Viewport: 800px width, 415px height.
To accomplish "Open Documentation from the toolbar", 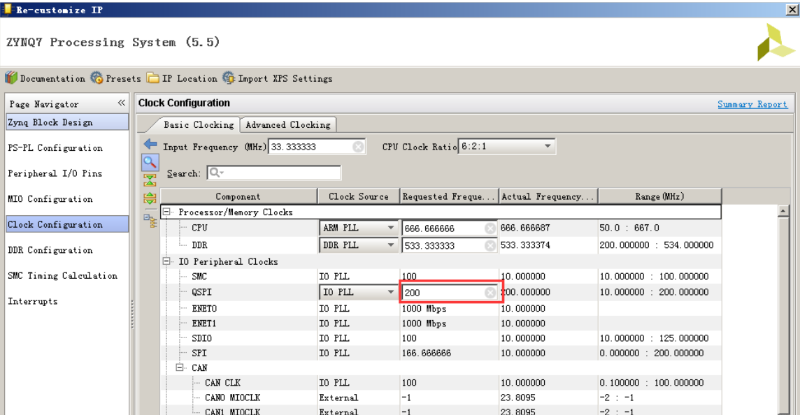I will click(45, 78).
